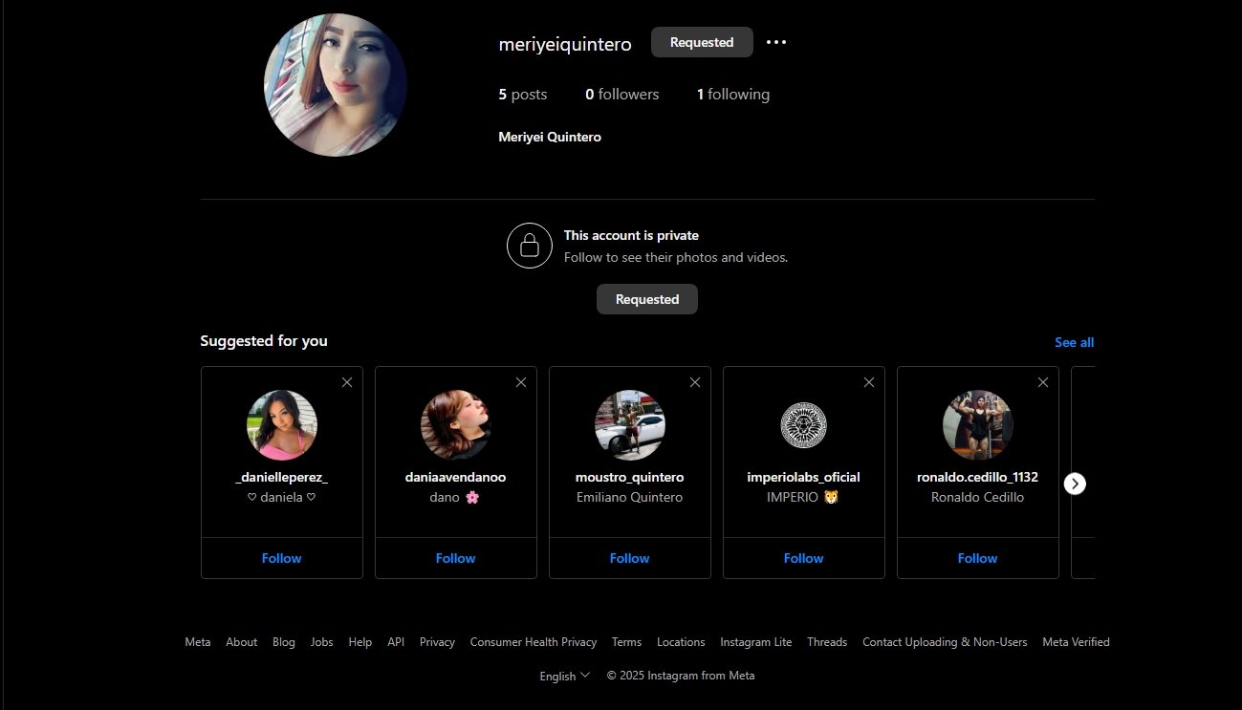Viewport: 1242px width, 710px height.
Task: Open See all suggested accounts
Action: point(1074,342)
